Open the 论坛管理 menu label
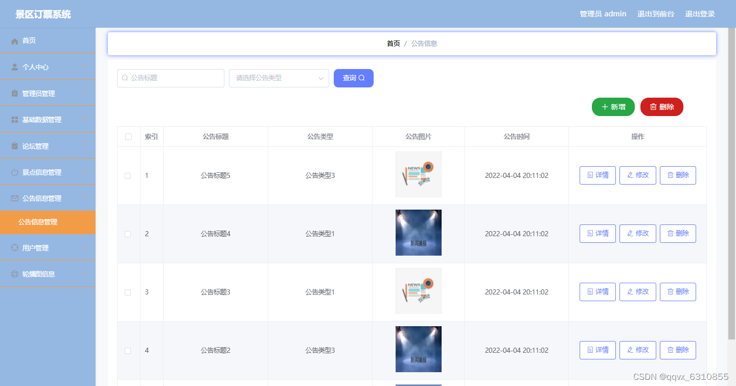This screenshot has height=386, width=736. (x=36, y=146)
